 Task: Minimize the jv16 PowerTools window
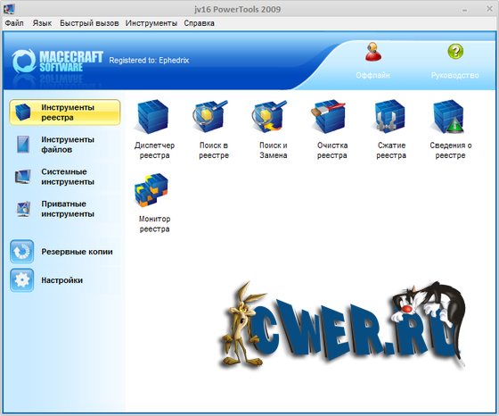[464, 10]
